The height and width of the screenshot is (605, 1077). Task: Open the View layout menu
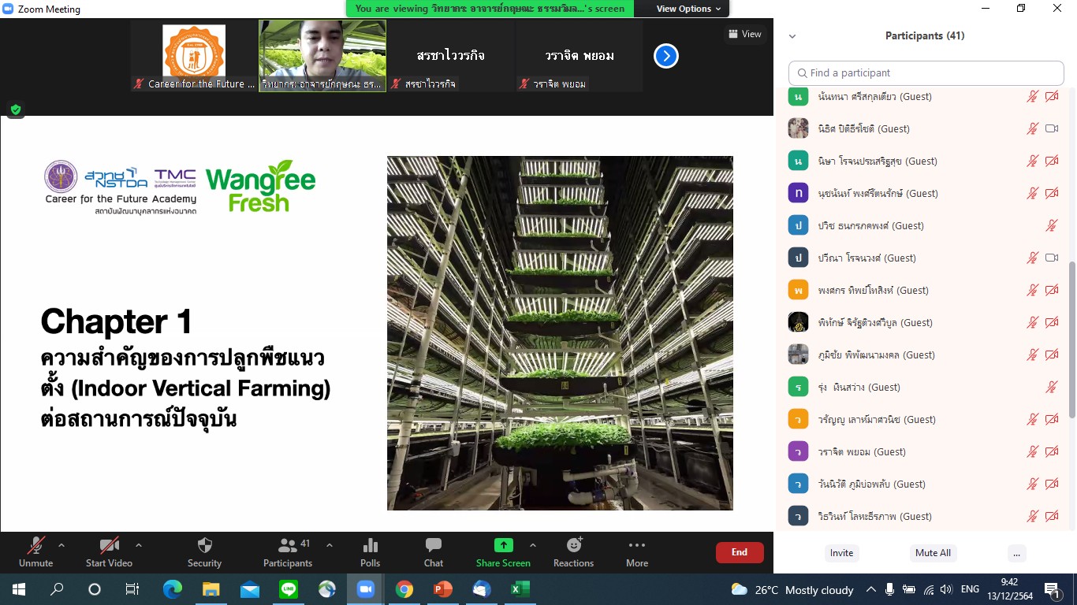click(x=744, y=34)
